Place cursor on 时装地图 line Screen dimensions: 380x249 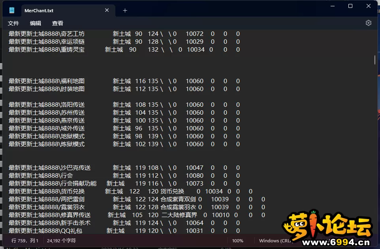pyautogui.click(x=124, y=89)
